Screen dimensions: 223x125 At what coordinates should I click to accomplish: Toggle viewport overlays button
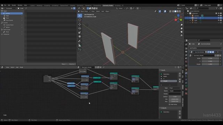point(165,11)
